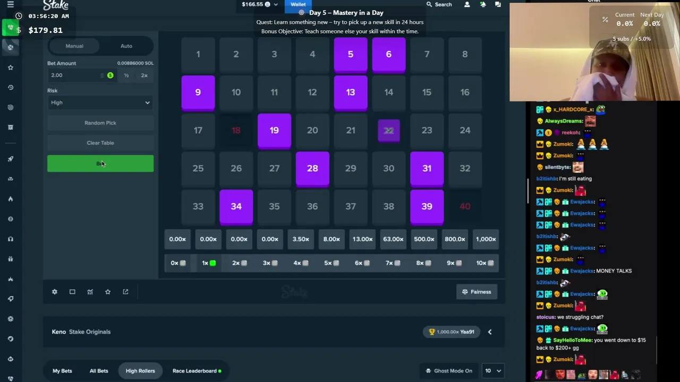Open the Recent history clock sidebar icon
Image resolution: width=680 pixels, height=382 pixels.
pos(10,88)
